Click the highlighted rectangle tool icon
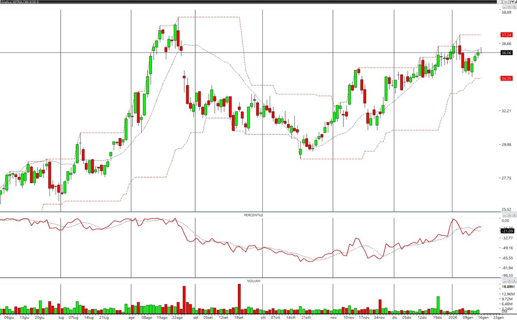This screenshot has width=517, height=320. 507,2
